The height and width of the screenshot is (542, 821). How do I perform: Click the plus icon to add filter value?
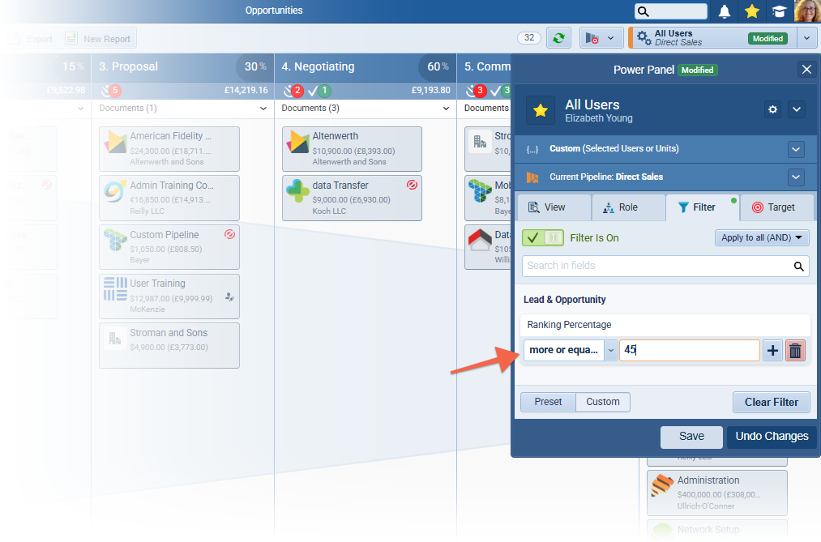[x=772, y=351]
